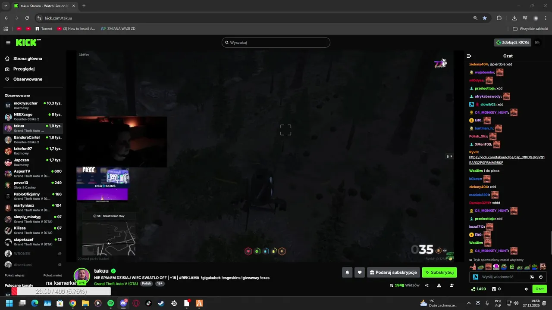Open NEEXcsgo channel from the followed list
552x310 pixels.
[x=33, y=117]
